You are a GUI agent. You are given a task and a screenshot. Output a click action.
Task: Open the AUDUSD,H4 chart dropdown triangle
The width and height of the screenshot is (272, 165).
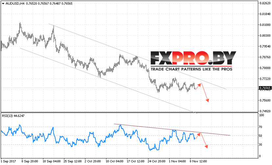(3, 4)
